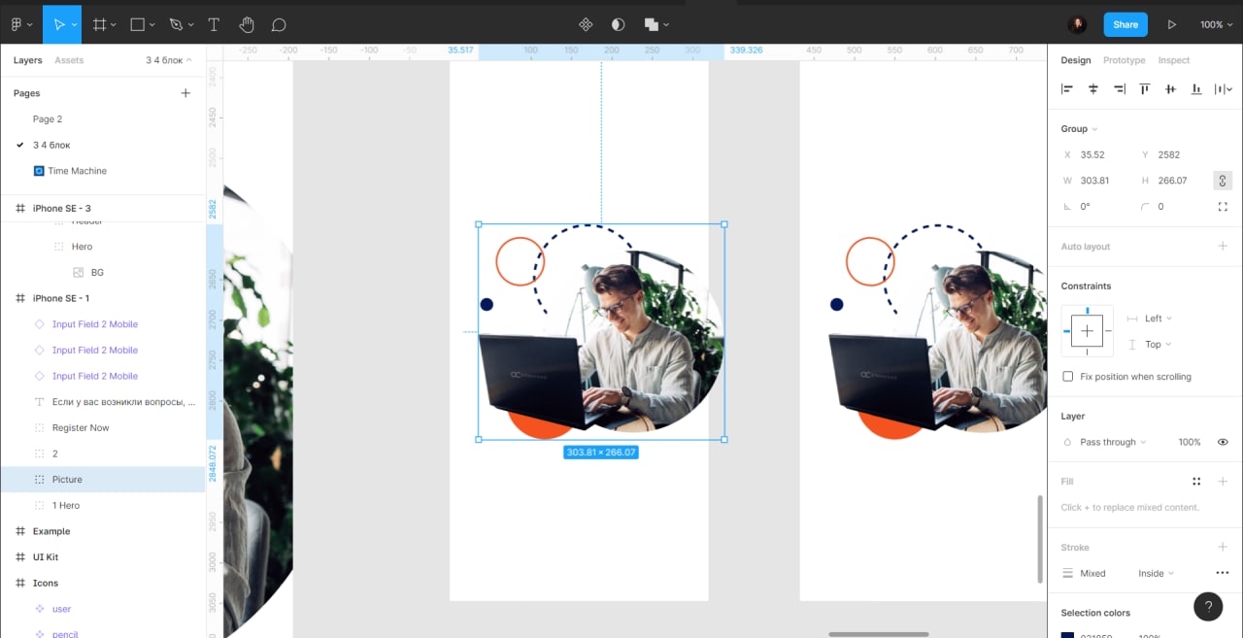The image size is (1243, 638).
Task: Open Move tools dropdown arrow
Action: [75, 24]
